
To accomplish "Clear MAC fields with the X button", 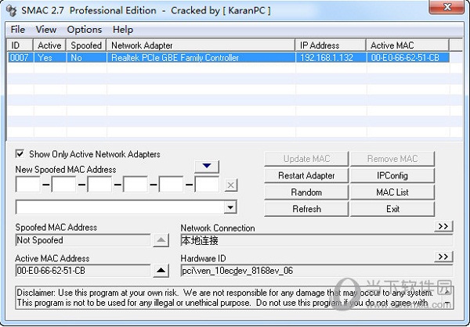I will pyautogui.click(x=230, y=185).
